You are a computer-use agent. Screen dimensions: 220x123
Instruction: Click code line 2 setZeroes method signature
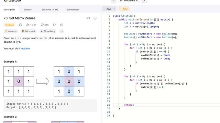click(x=146, y=19)
